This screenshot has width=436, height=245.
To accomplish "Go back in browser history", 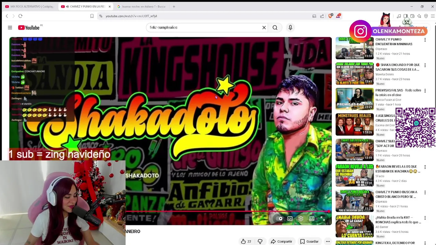I will (7, 16).
